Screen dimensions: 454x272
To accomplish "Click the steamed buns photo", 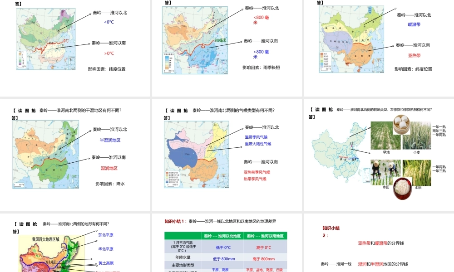I will click(x=402, y=125).
